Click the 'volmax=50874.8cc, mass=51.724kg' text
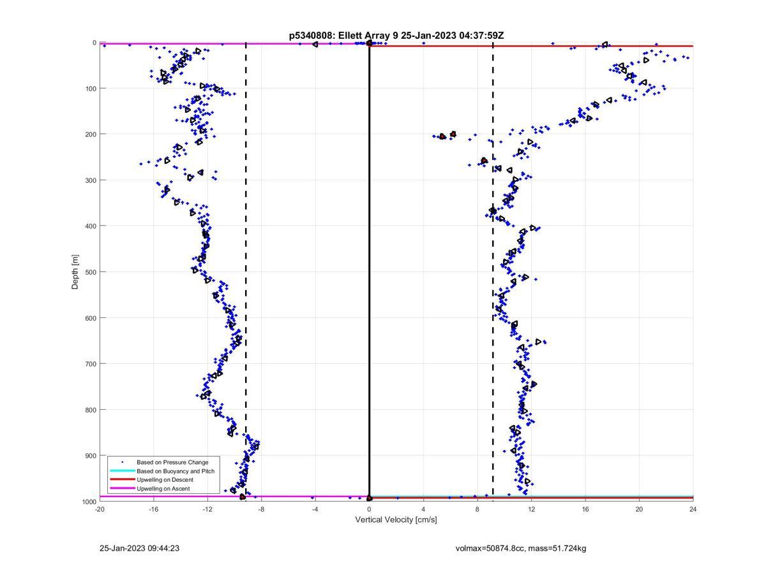The image size is (766, 564). click(521, 548)
